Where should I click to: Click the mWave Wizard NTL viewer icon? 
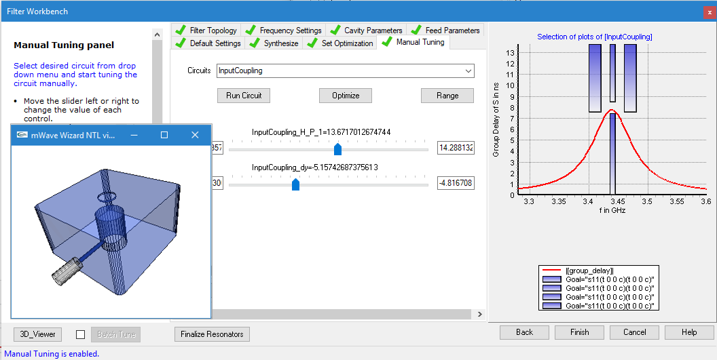click(22, 135)
